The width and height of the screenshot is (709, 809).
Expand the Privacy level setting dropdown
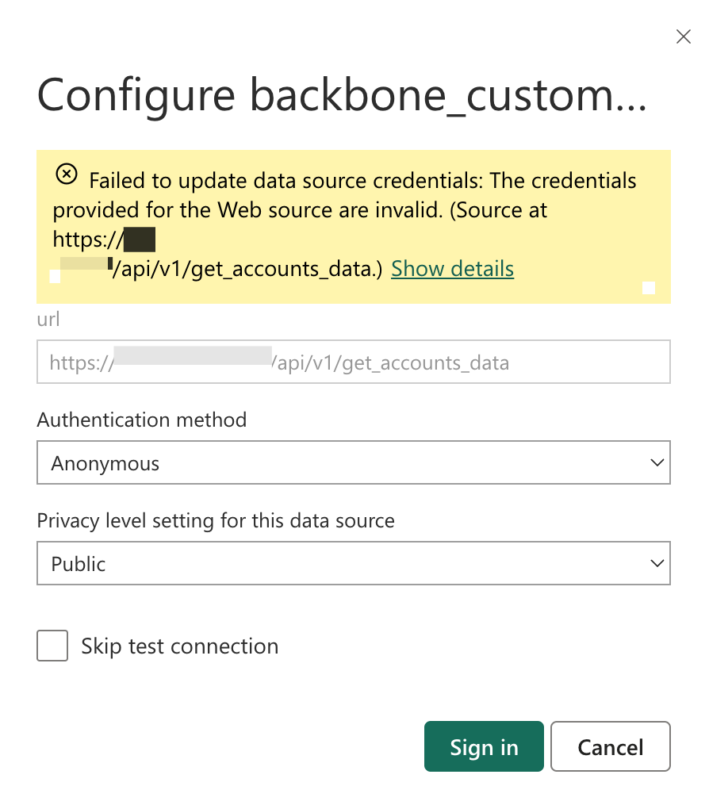(354, 563)
